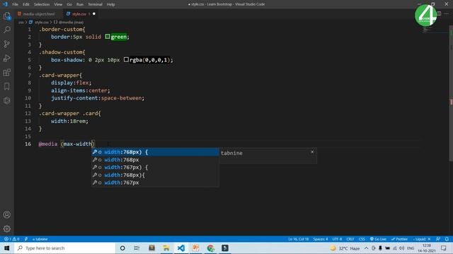
Task: Click the errors and warnings status indicator
Action: click(x=12, y=239)
